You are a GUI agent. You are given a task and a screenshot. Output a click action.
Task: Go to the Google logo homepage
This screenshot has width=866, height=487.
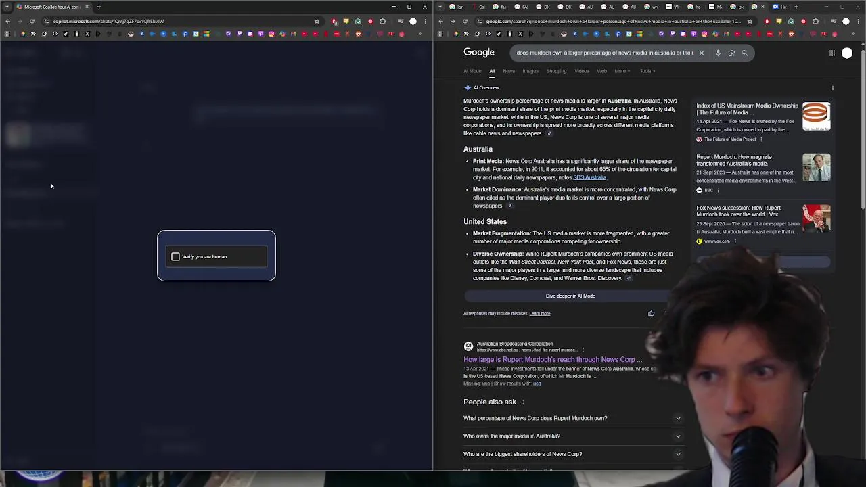coord(479,52)
